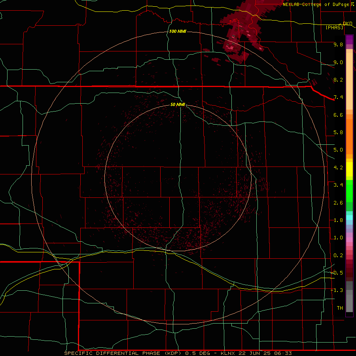356x356 pixels.
Task: Click the TH threshold label
Action: [340, 308]
